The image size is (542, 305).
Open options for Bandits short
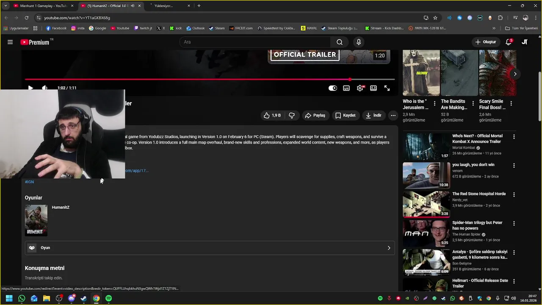pos(473,103)
